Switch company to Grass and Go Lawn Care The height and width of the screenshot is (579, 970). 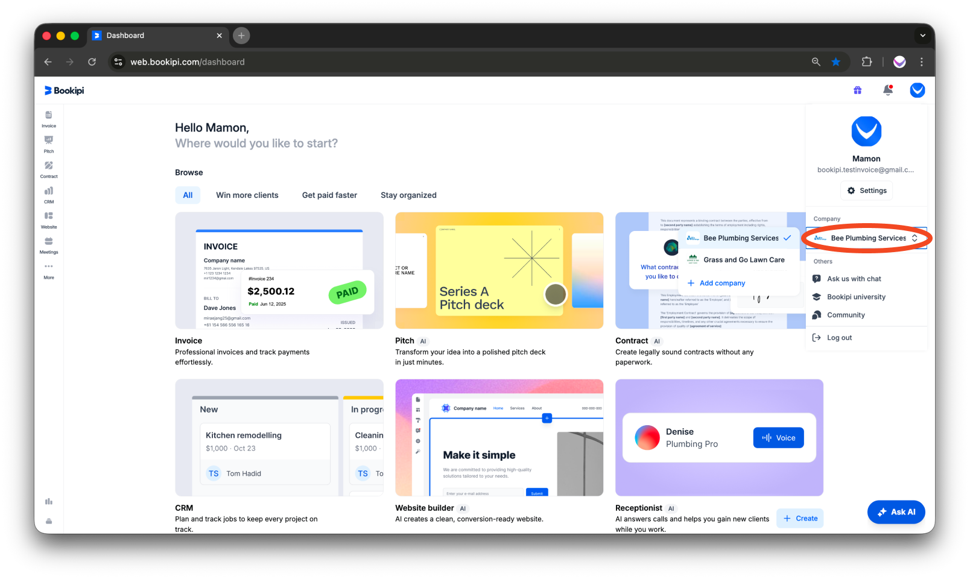coord(743,259)
